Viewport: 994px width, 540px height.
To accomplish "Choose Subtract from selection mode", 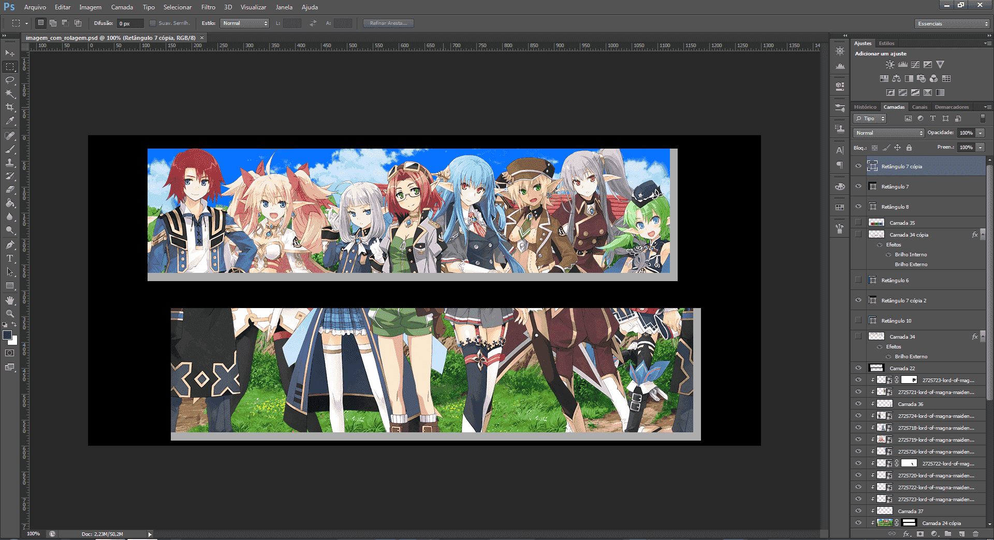I will [65, 23].
